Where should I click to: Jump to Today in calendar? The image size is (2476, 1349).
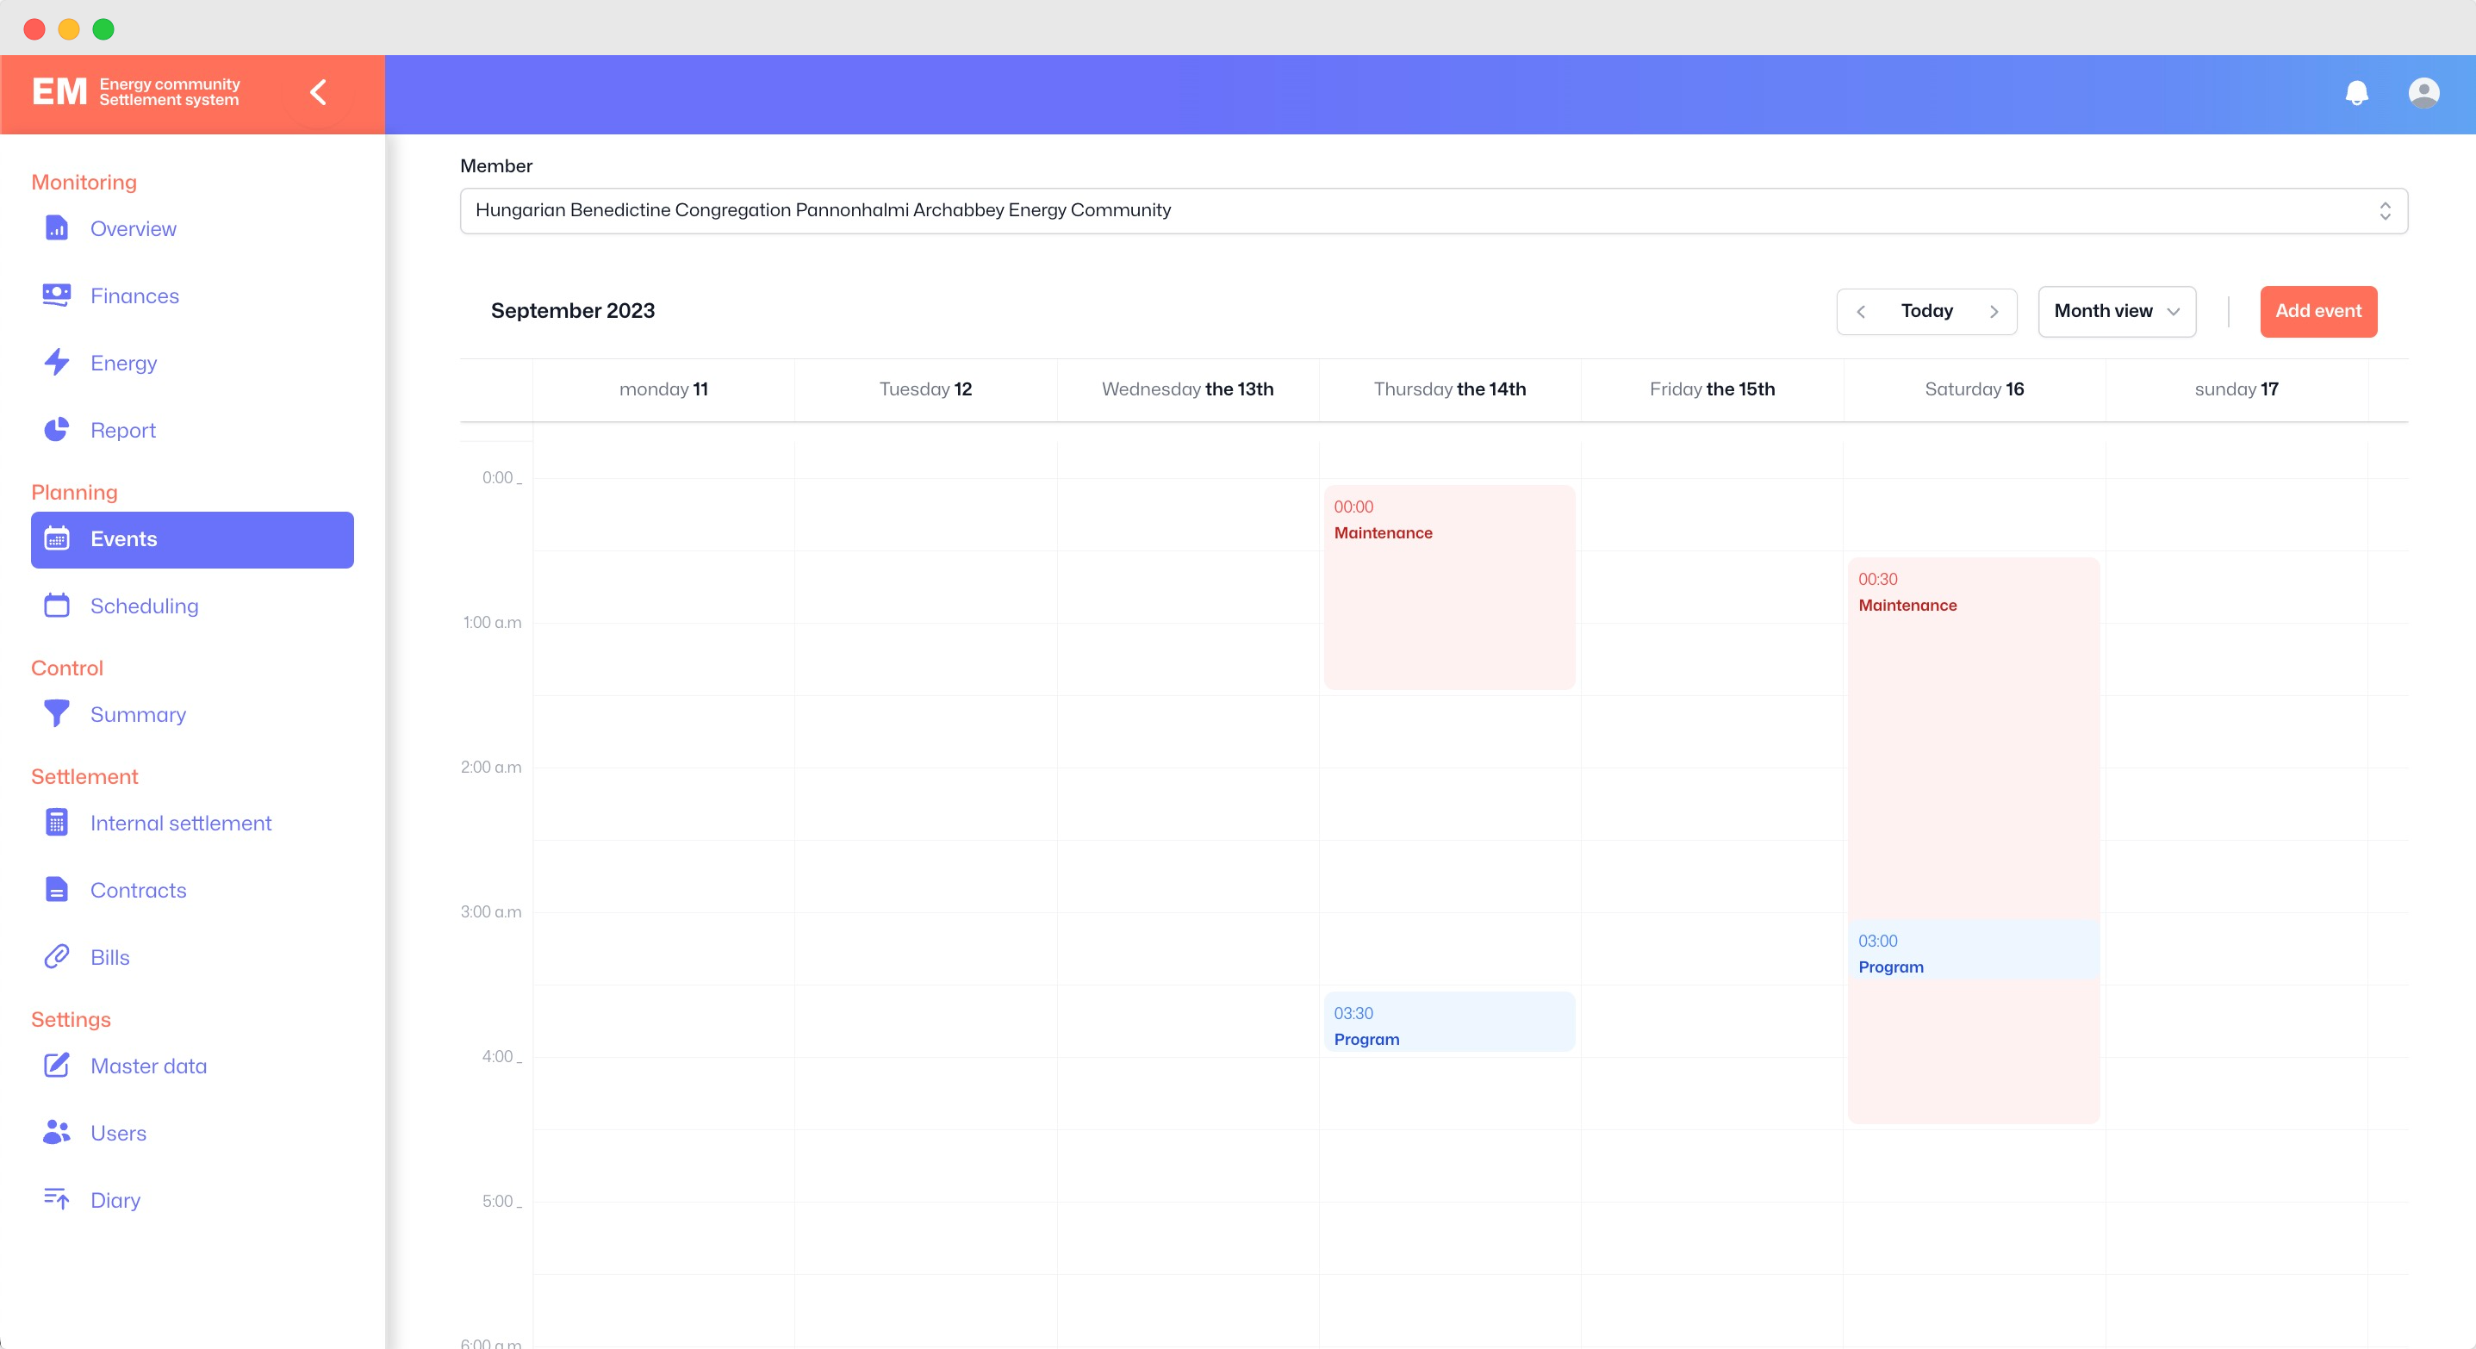point(1926,311)
